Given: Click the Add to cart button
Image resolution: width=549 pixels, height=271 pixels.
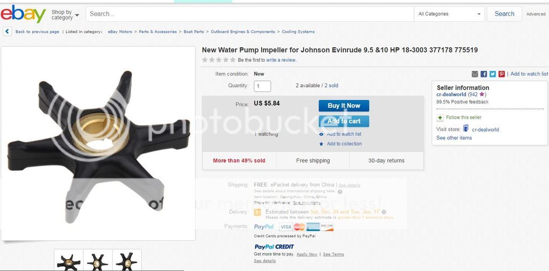Looking at the screenshot, I should point(344,121).
